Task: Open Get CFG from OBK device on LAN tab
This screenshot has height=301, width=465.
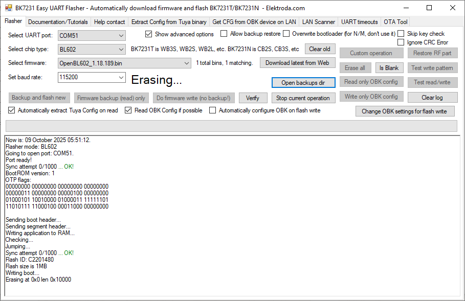Action: tap(254, 22)
